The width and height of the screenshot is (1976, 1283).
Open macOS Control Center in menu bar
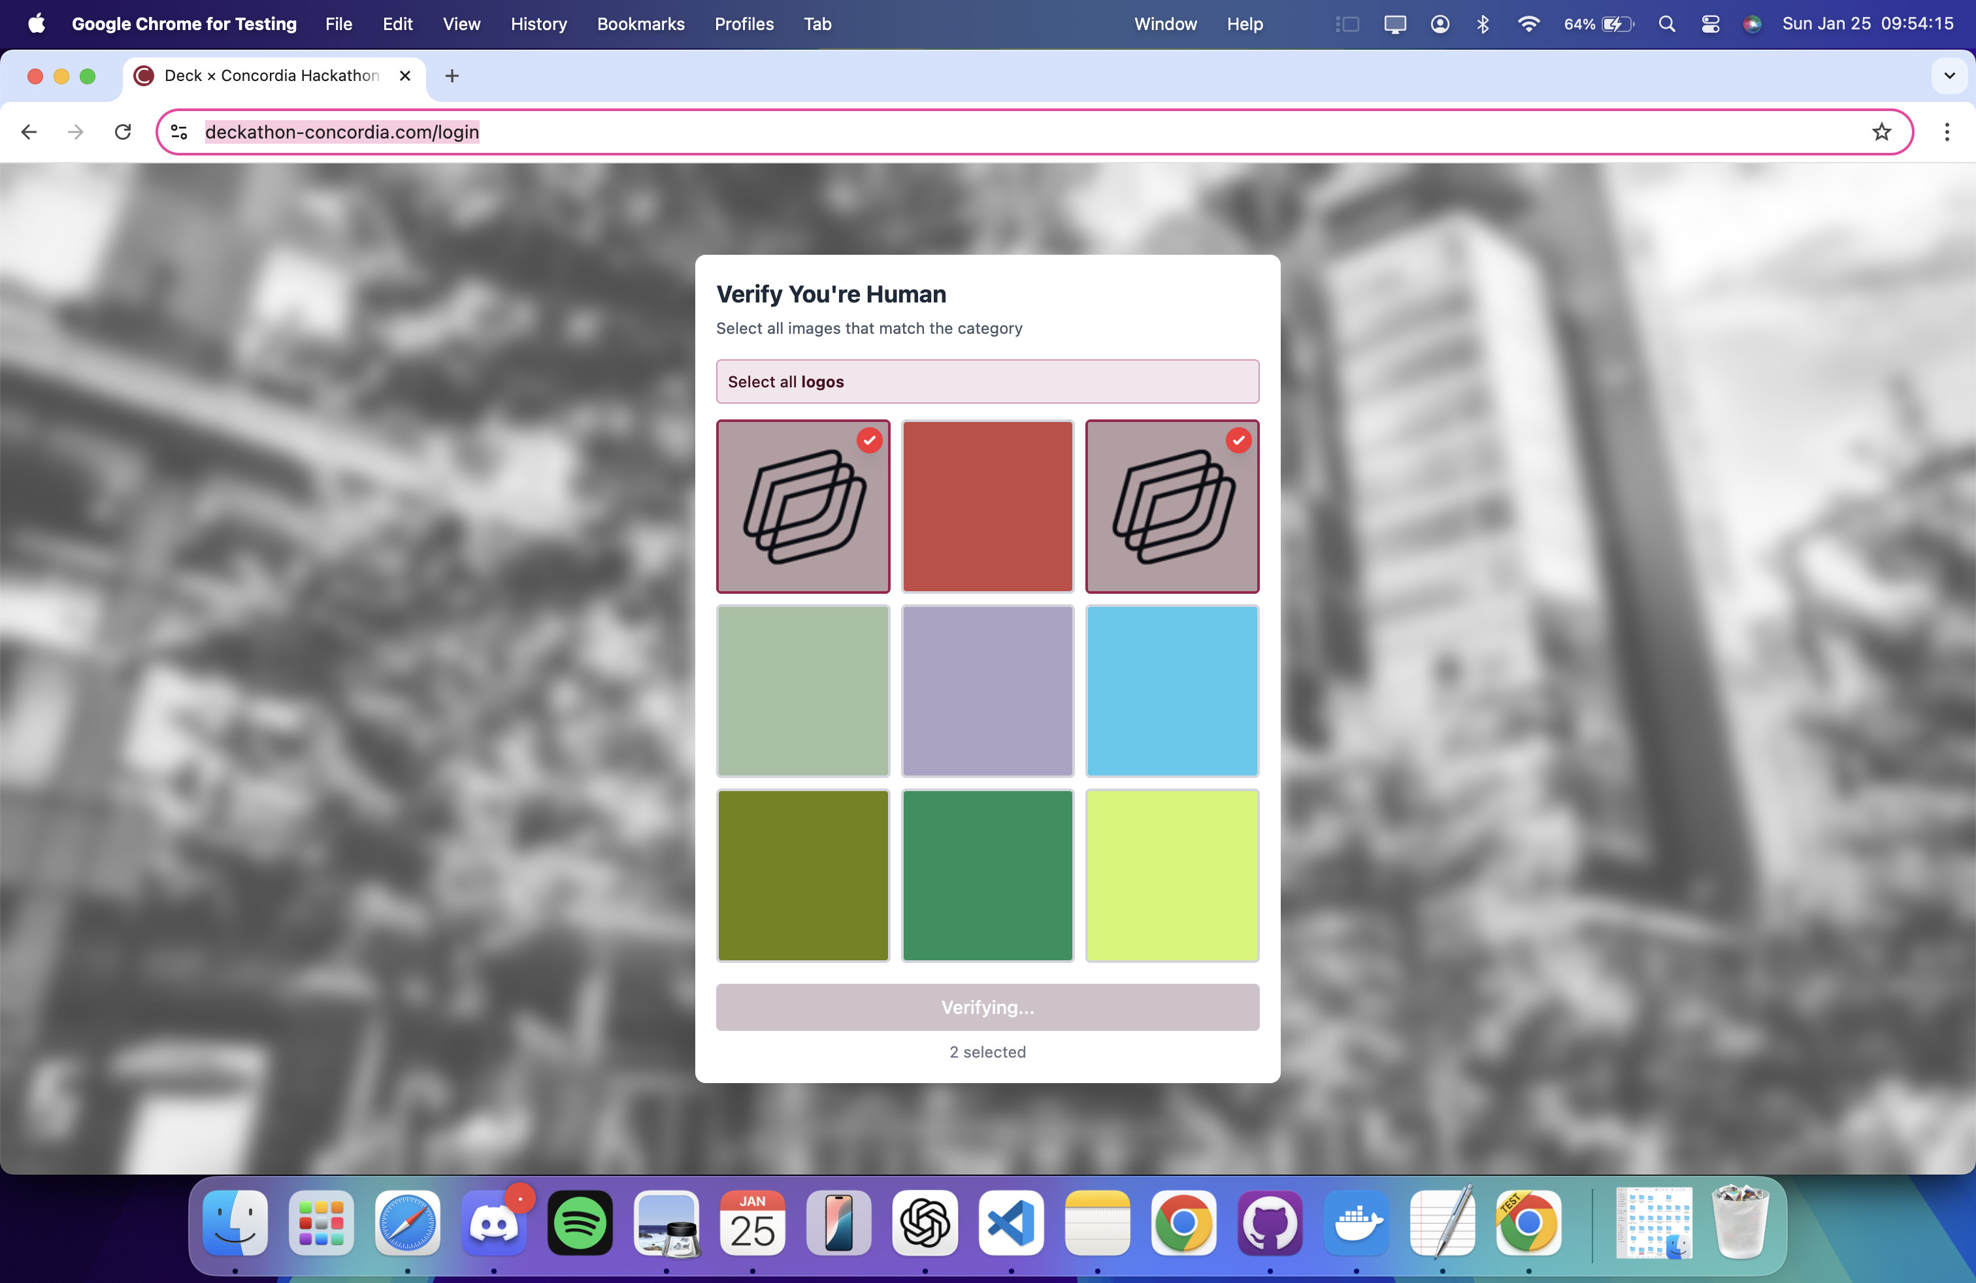[1709, 24]
